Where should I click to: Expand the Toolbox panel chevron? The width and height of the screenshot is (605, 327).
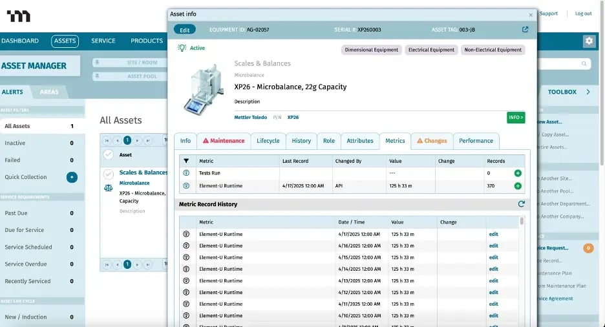click(x=588, y=92)
